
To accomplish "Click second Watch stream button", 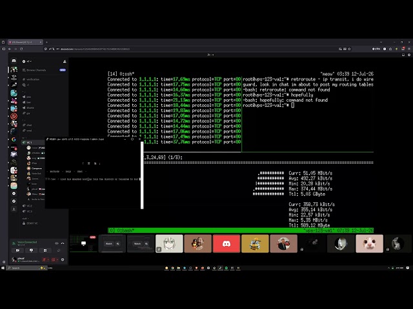I will point(137,244).
